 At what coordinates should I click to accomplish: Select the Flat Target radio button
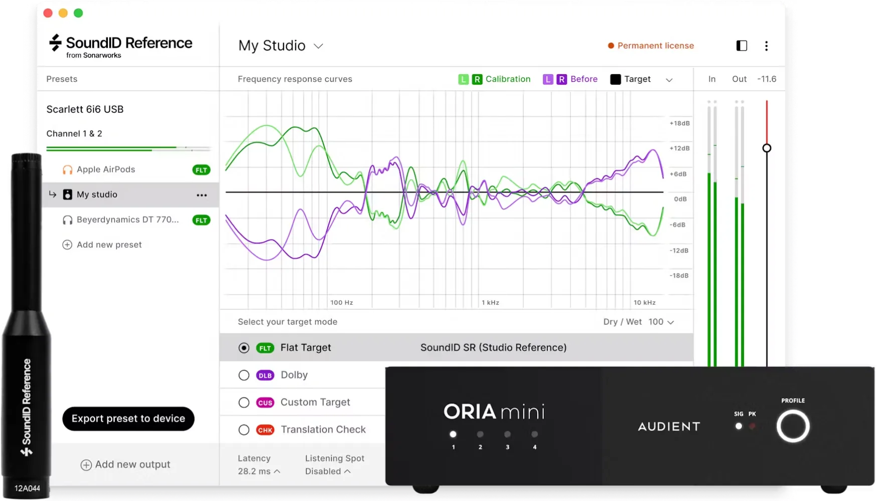click(x=244, y=347)
